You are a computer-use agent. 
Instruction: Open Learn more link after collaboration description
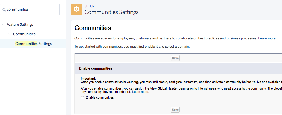click(x=267, y=38)
